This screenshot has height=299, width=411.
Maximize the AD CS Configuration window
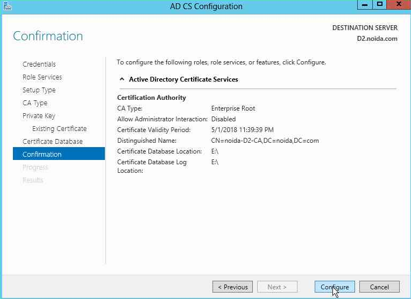click(x=379, y=4)
